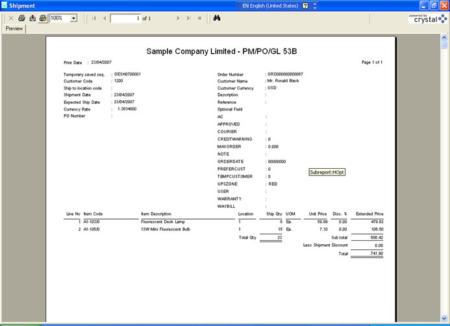450x326 pixels.
Task: Go to previous page arrow
Action: coord(105,18)
